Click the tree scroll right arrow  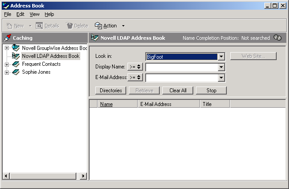coord(83,176)
